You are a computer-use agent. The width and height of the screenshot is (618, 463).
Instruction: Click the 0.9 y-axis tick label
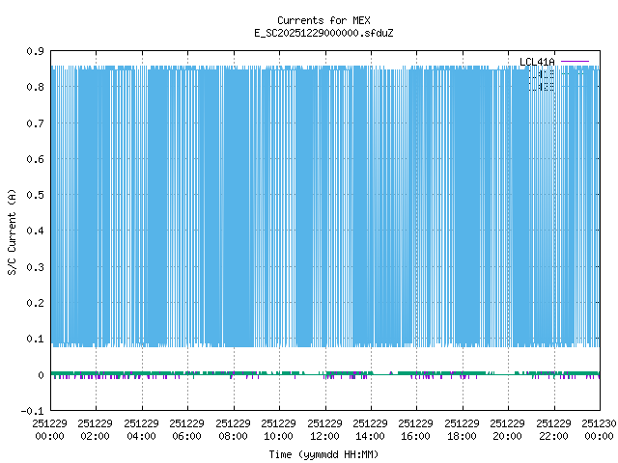(x=35, y=51)
